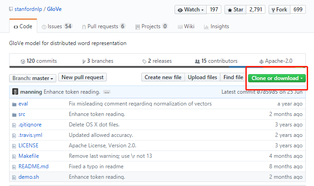Open the GloVe repository name link
Viewport: 314px width, 186px height.
54,9
